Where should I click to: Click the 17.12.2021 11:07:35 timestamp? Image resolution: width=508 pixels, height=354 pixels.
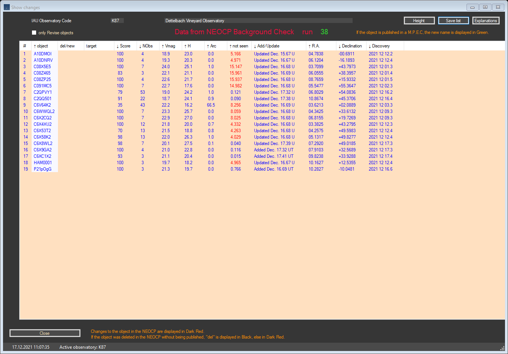pos(31,347)
